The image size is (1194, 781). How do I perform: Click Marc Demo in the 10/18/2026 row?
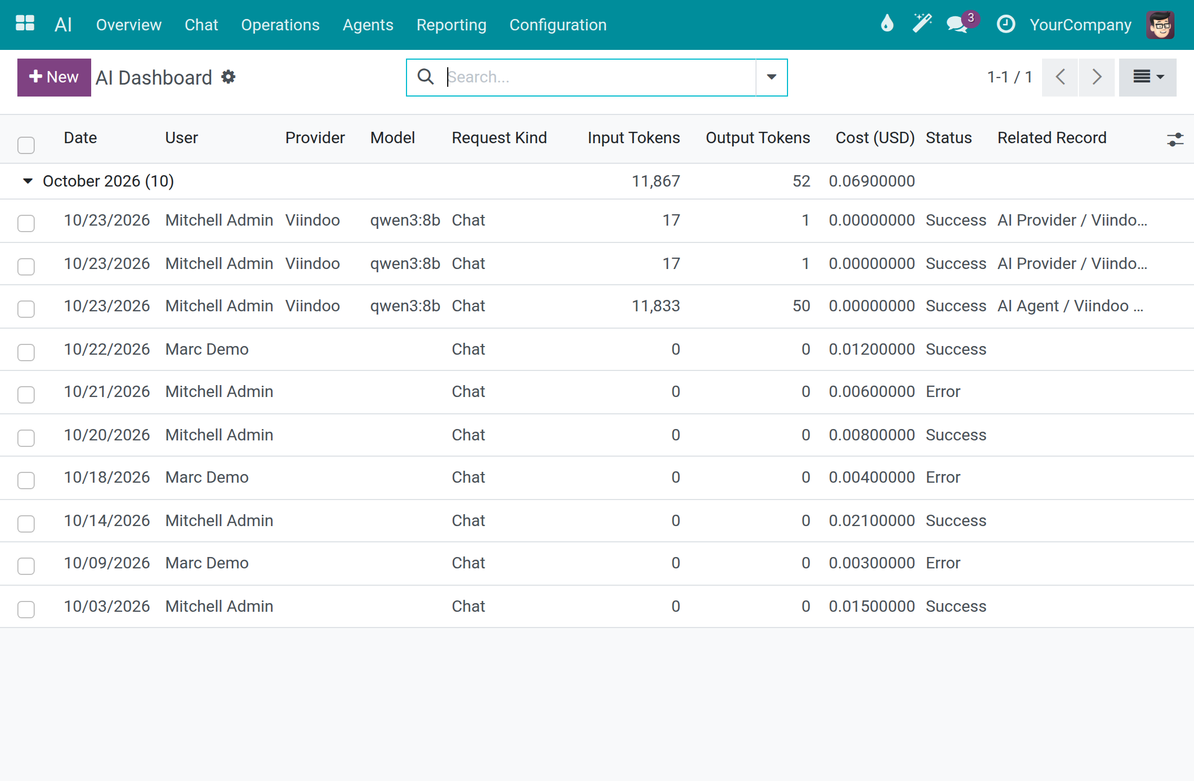click(x=207, y=477)
